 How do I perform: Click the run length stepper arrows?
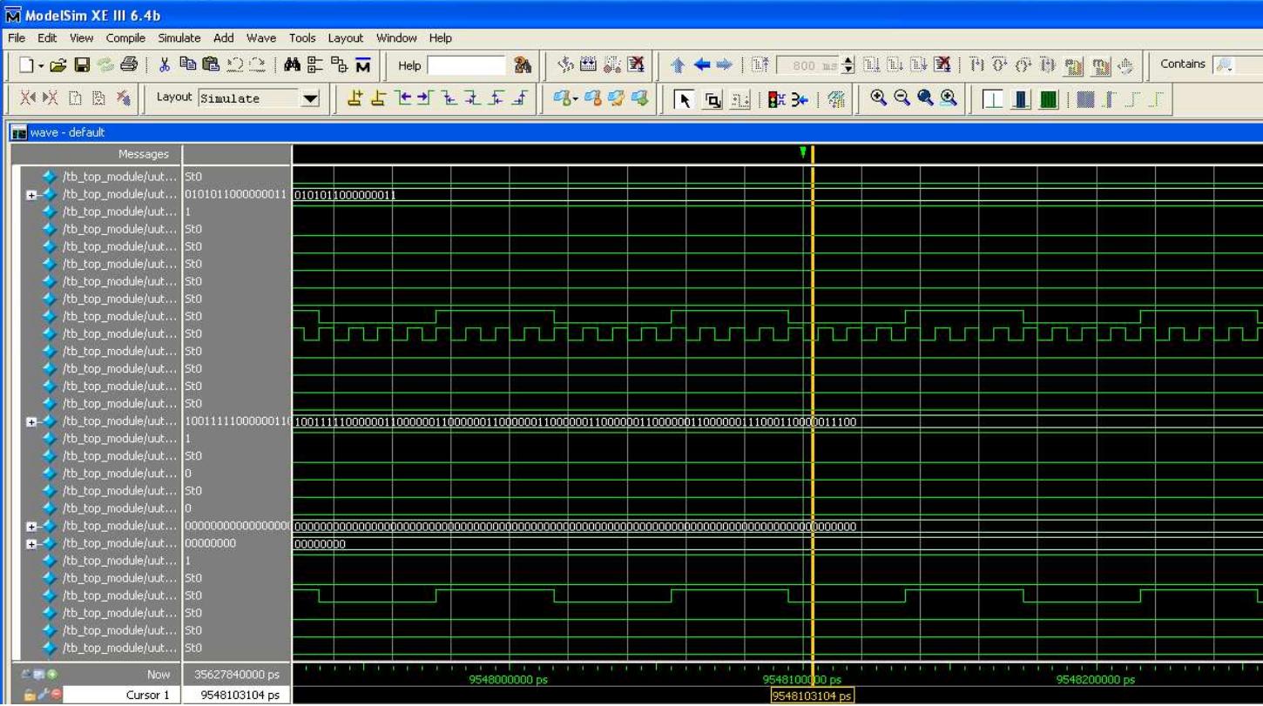[x=850, y=65]
